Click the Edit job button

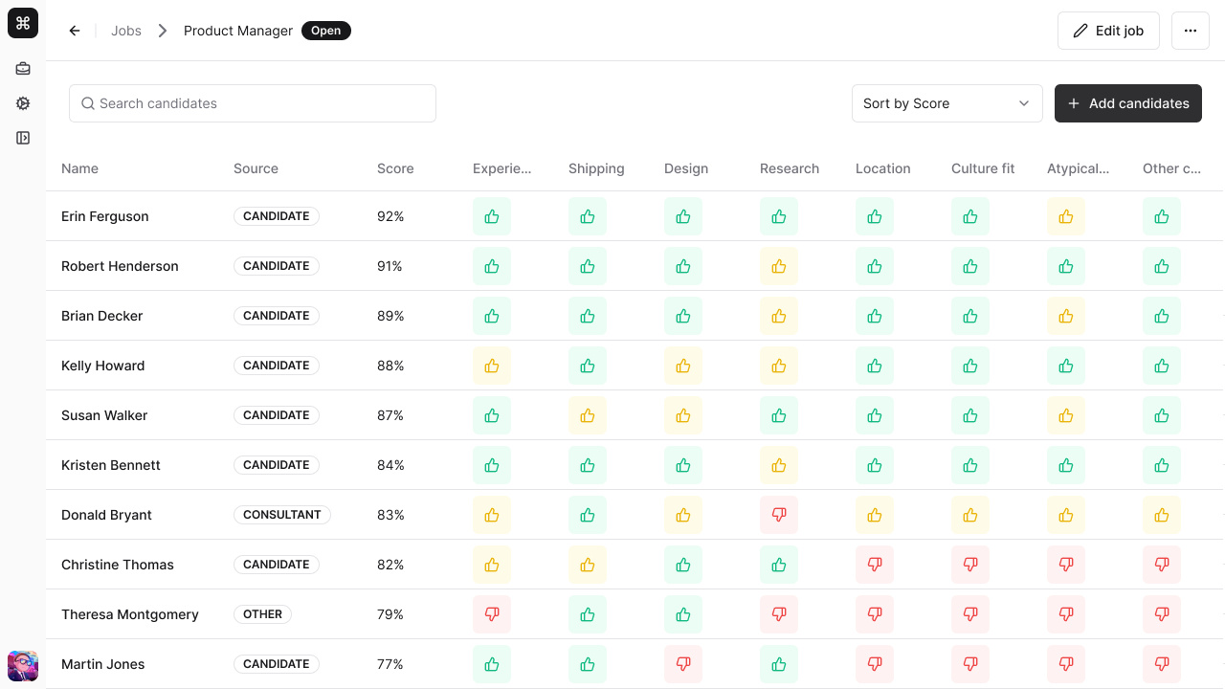point(1108,31)
